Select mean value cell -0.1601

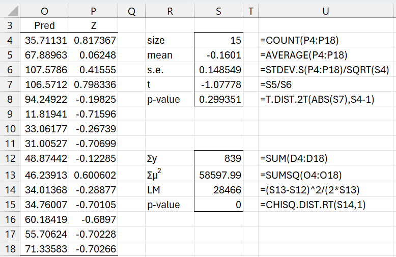point(218,55)
